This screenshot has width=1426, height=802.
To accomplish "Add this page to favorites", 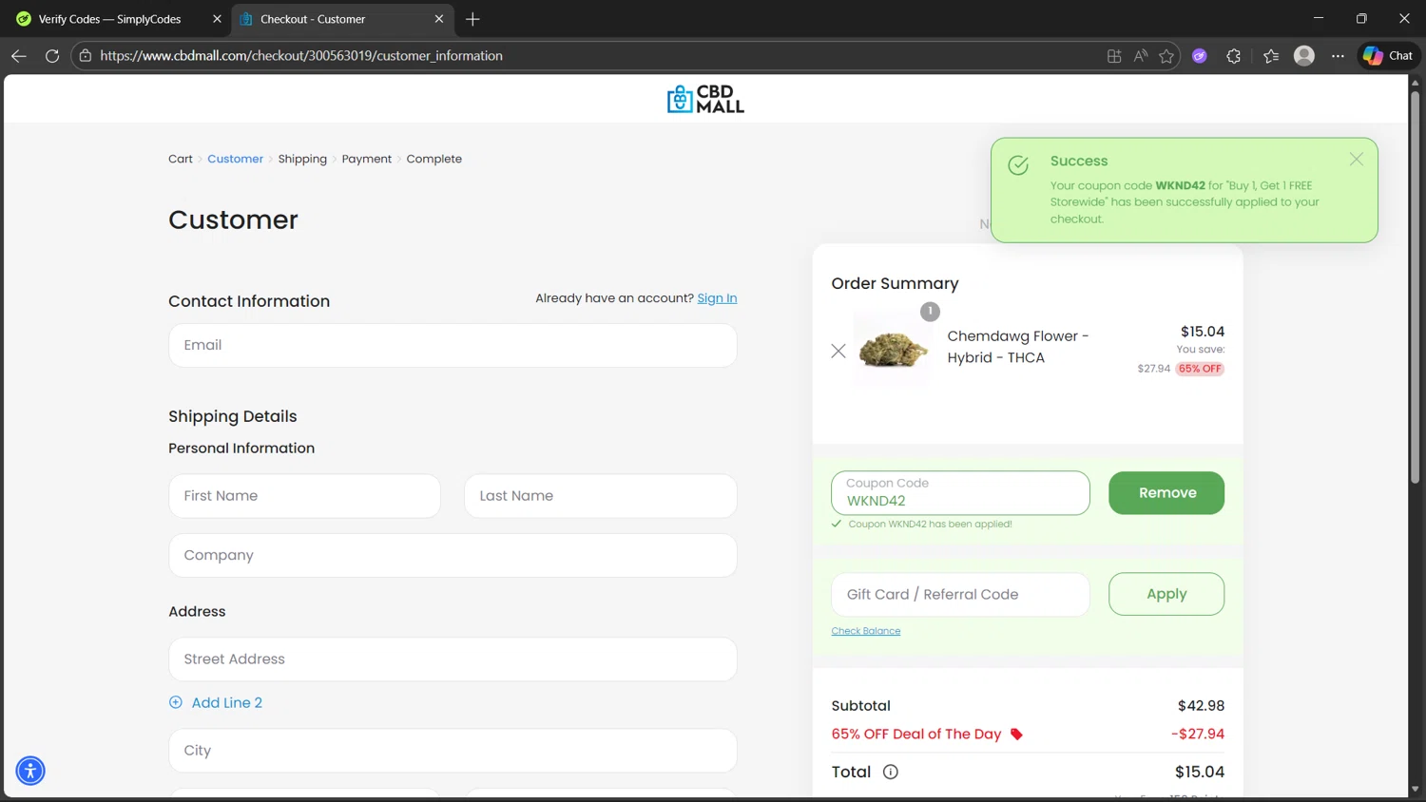I will (x=1166, y=56).
